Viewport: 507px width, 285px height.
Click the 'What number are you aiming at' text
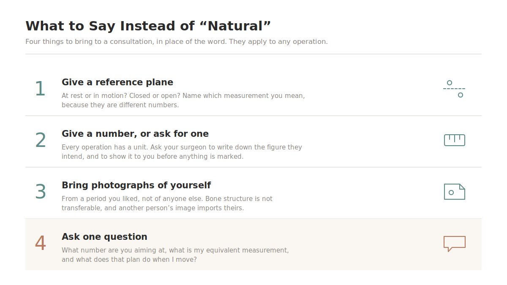tap(175, 255)
